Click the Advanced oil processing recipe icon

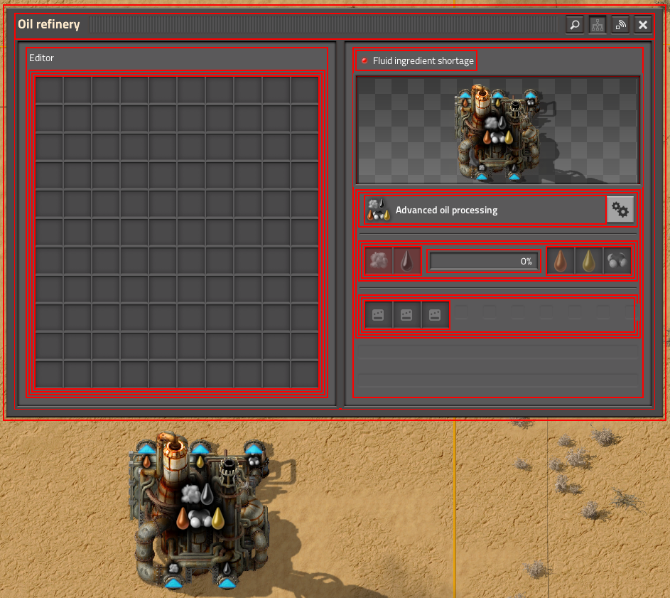click(x=379, y=210)
